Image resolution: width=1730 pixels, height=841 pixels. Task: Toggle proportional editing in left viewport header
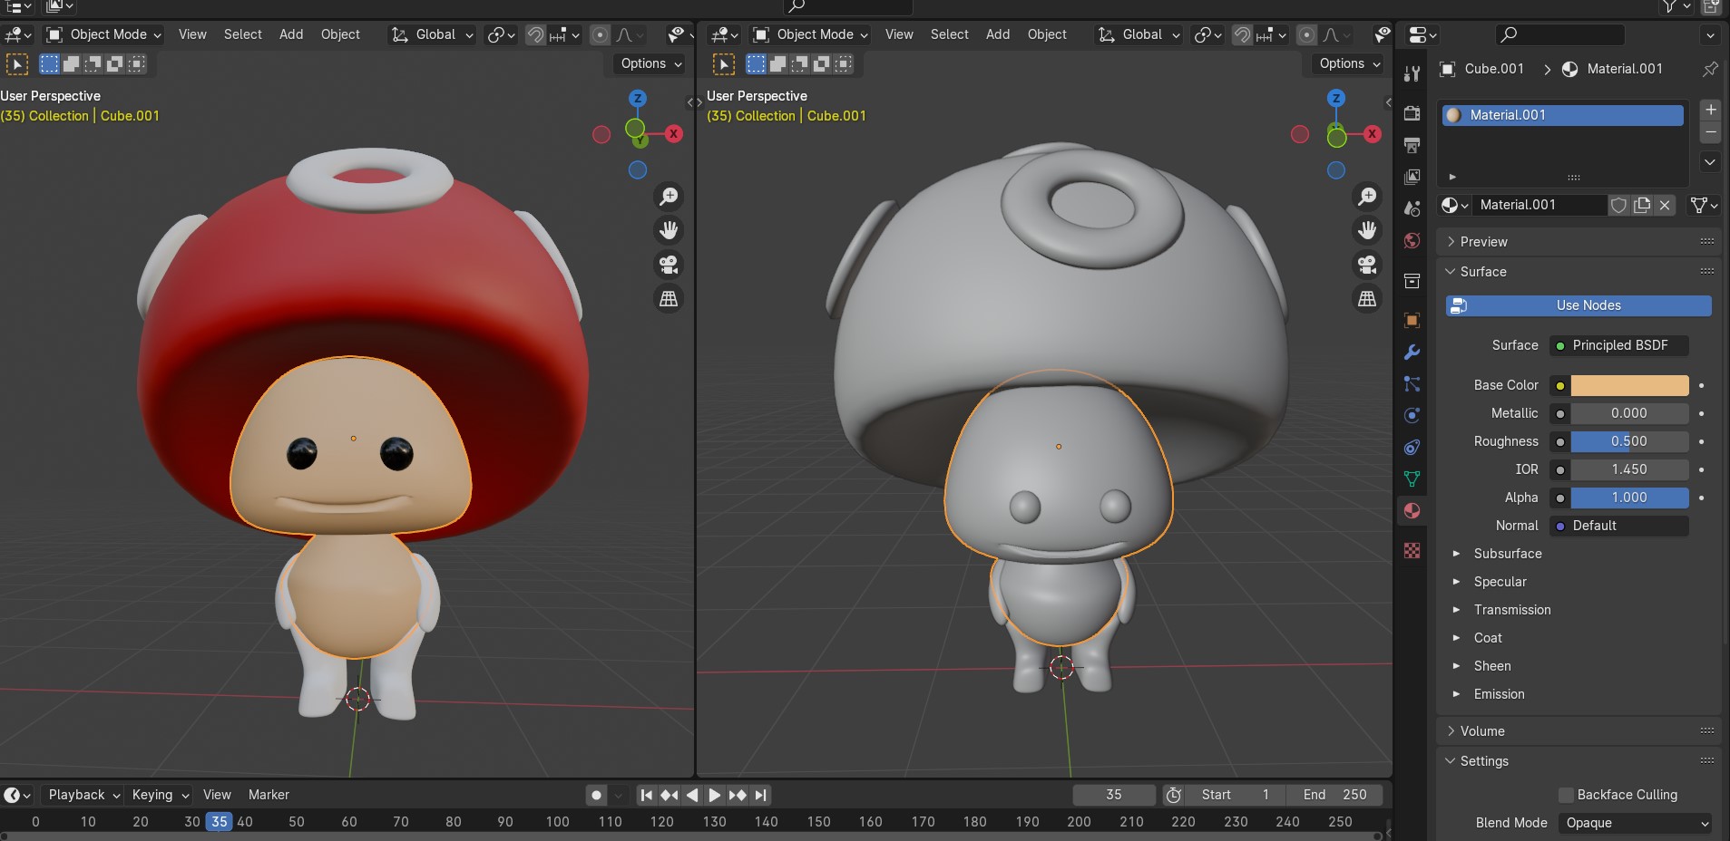point(601,34)
